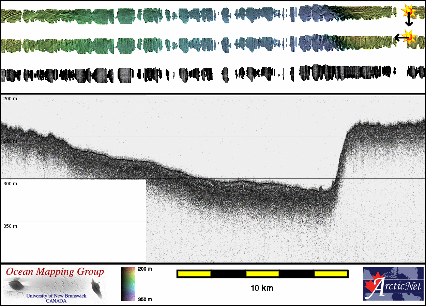Click the 350 m depth label in profile

pyautogui.click(x=10, y=226)
